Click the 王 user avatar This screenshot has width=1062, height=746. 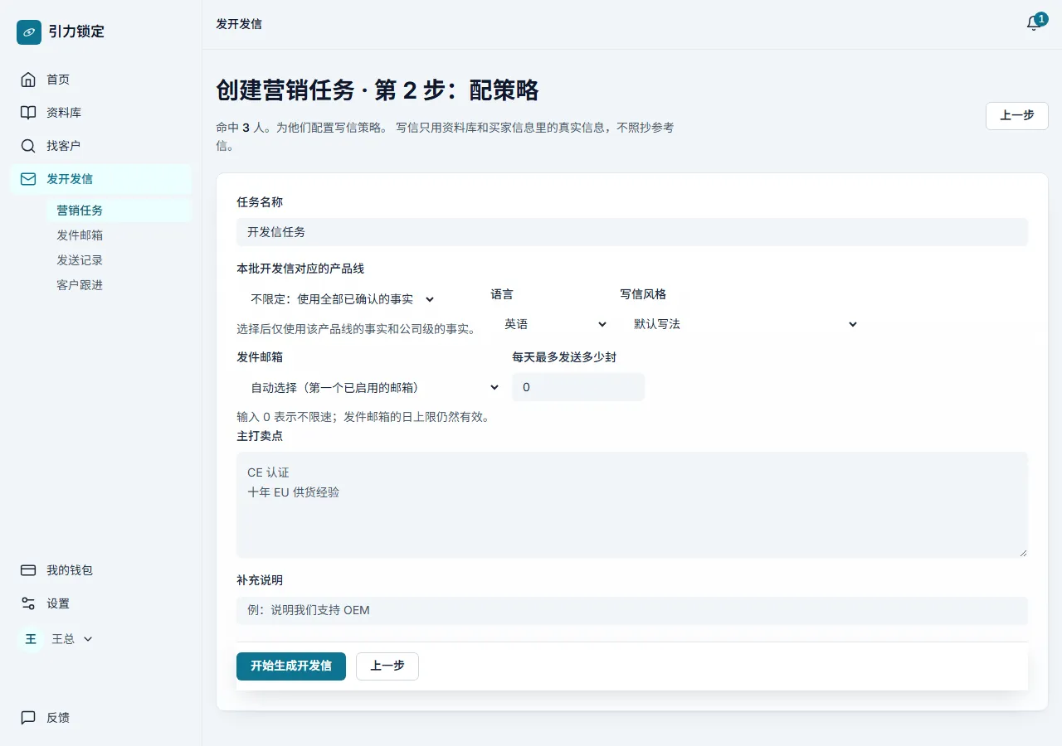31,639
